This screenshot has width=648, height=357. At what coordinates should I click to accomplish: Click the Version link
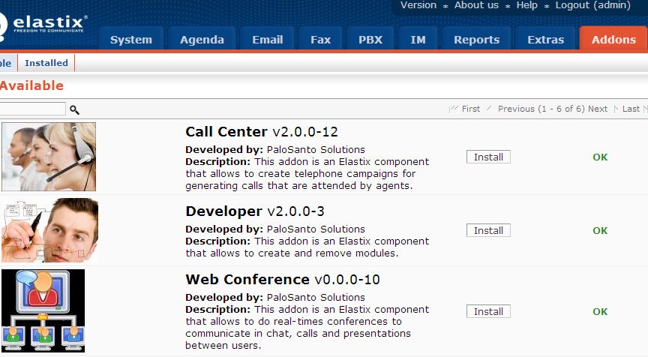pyautogui.click(x=418, y=5)
